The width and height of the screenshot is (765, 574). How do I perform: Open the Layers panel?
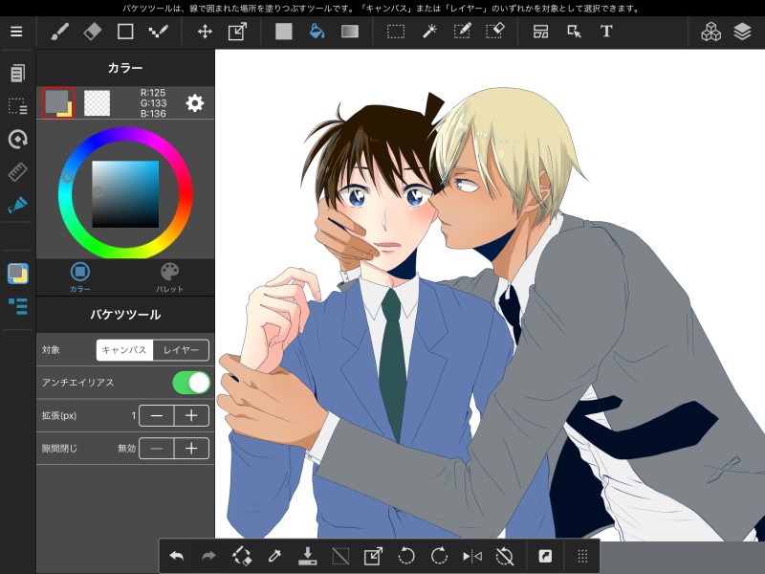743,32
